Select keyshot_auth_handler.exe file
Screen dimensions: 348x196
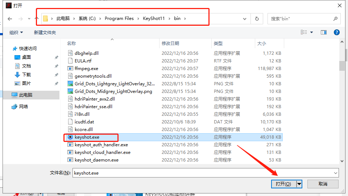click(x=101, y=145)
